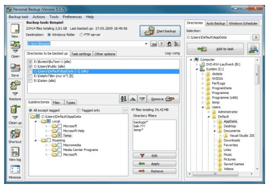
Task: Uncheck C:\Users\Public directory checkbox
Action: pyautogui.click(x=30, y=66)
